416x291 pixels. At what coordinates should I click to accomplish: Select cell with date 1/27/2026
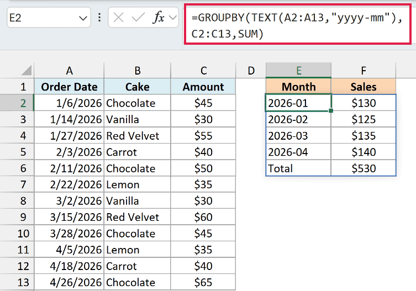click(69, 135)
